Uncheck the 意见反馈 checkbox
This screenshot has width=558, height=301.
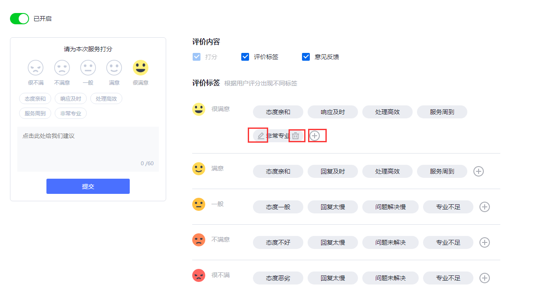(x=306, y=57)
